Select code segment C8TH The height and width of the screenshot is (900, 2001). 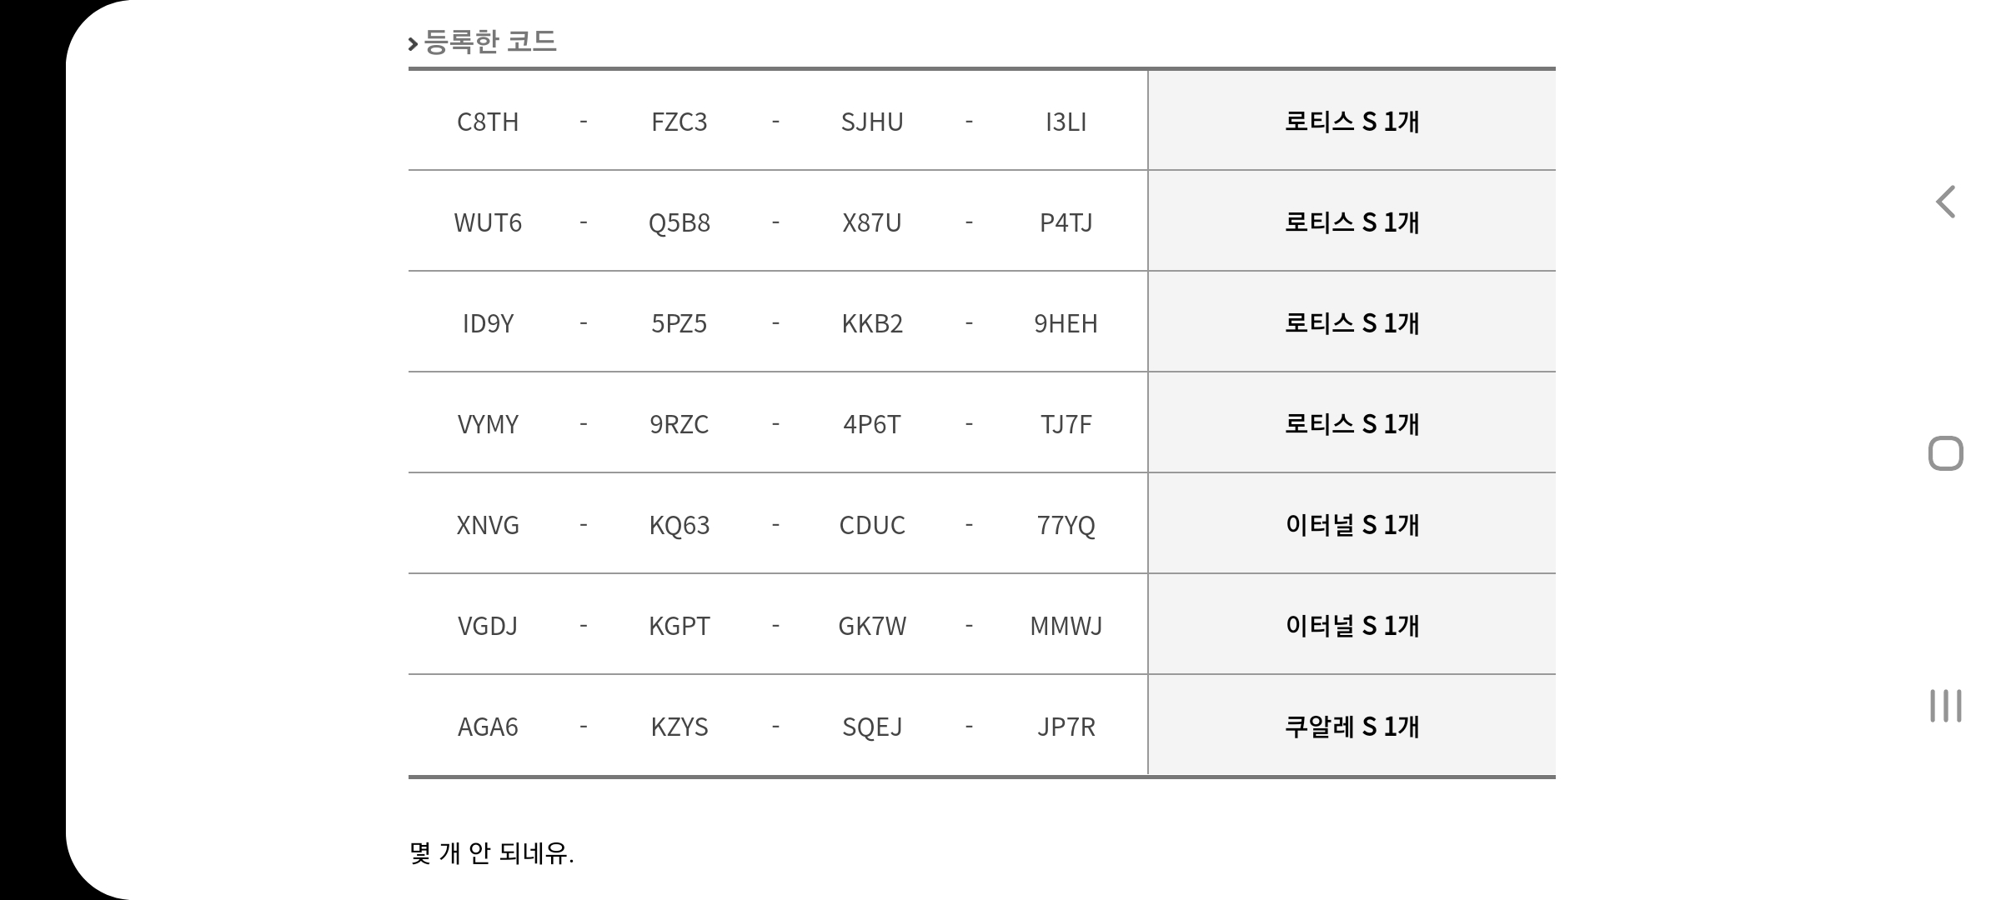488,122
